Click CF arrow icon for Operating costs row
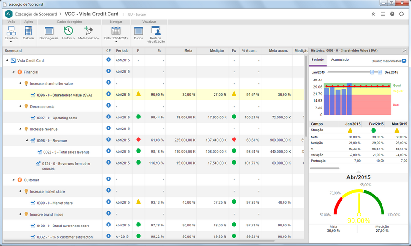 click(108, 117)
